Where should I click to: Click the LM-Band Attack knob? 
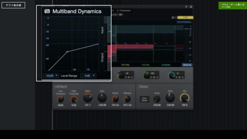(115, 99)
